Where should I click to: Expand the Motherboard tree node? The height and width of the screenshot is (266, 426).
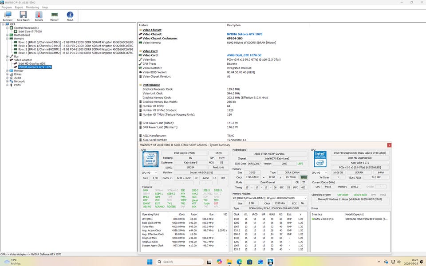coord(8,35)
